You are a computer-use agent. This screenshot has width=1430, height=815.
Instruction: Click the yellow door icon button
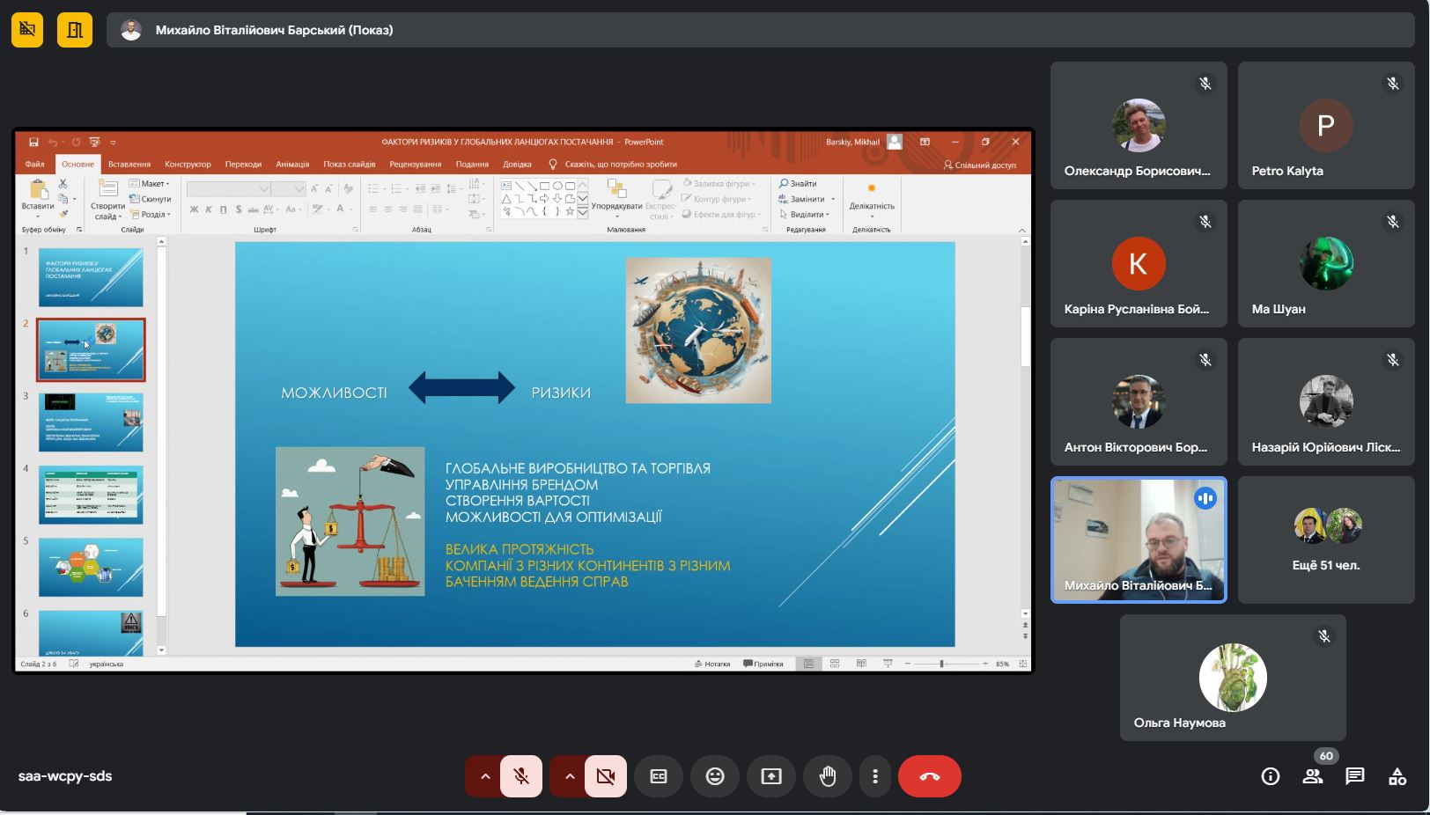75,30
